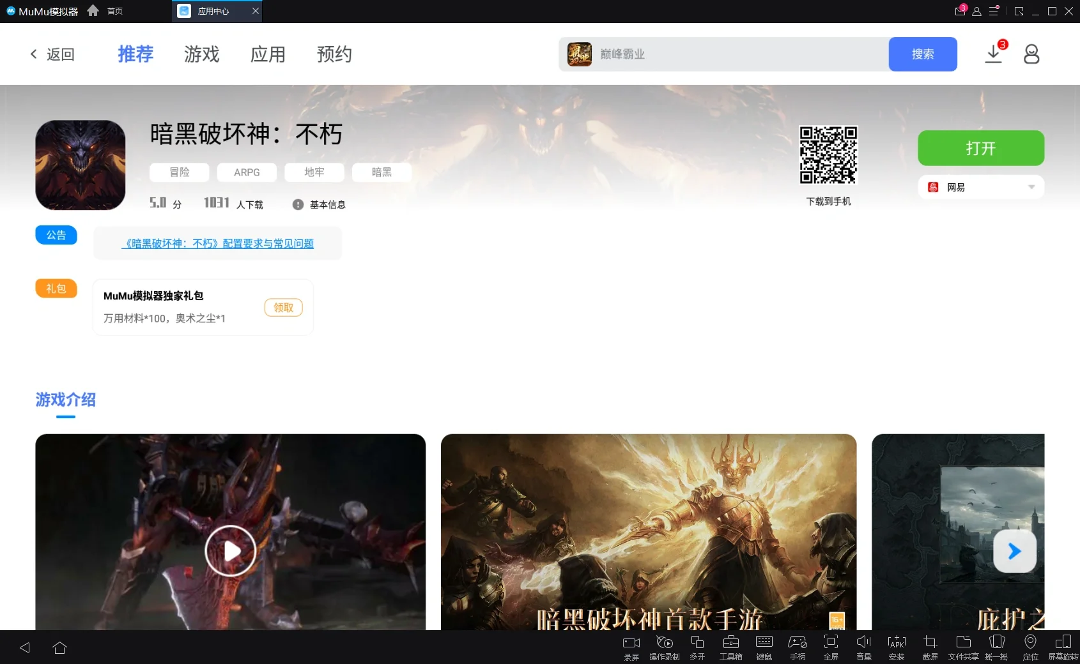Switch to the 应用 tab
The height and width of the screenshot is (664, 1080).
(268, 54)
